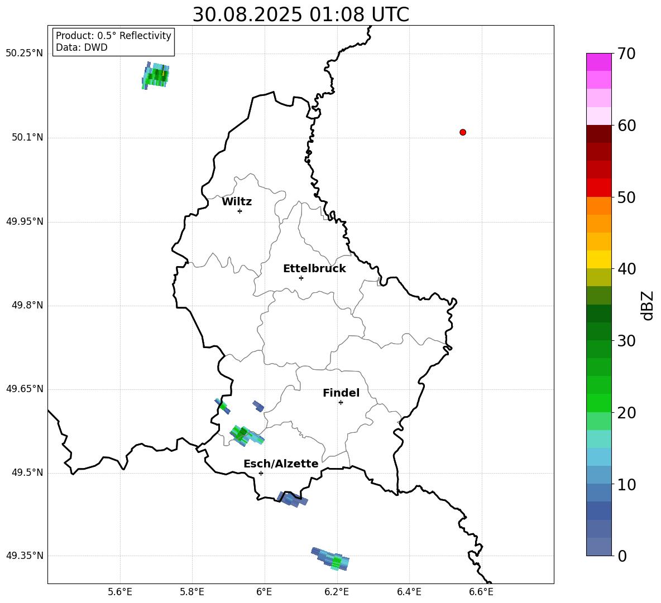Click the colorbar tick label 50
This screenshot has width=661, height=603.
tap(627, 197)
